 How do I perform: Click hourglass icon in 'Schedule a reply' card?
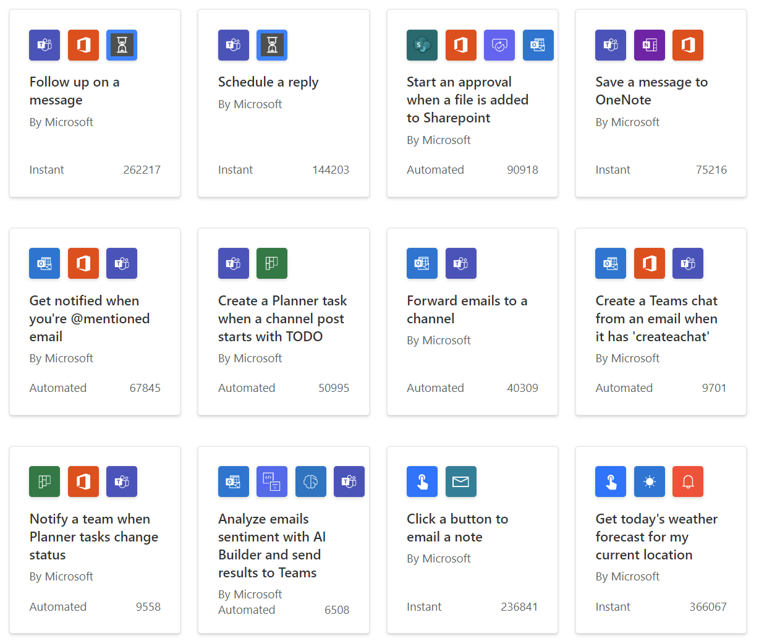pyautogui.click(x=272, y=45)
